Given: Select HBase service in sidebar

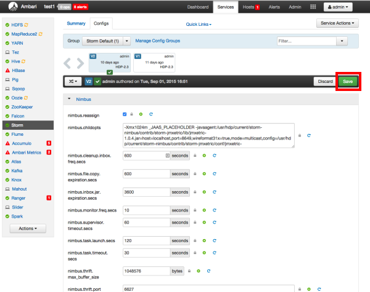Looking at the screenshot, I should tap(18, 70).
